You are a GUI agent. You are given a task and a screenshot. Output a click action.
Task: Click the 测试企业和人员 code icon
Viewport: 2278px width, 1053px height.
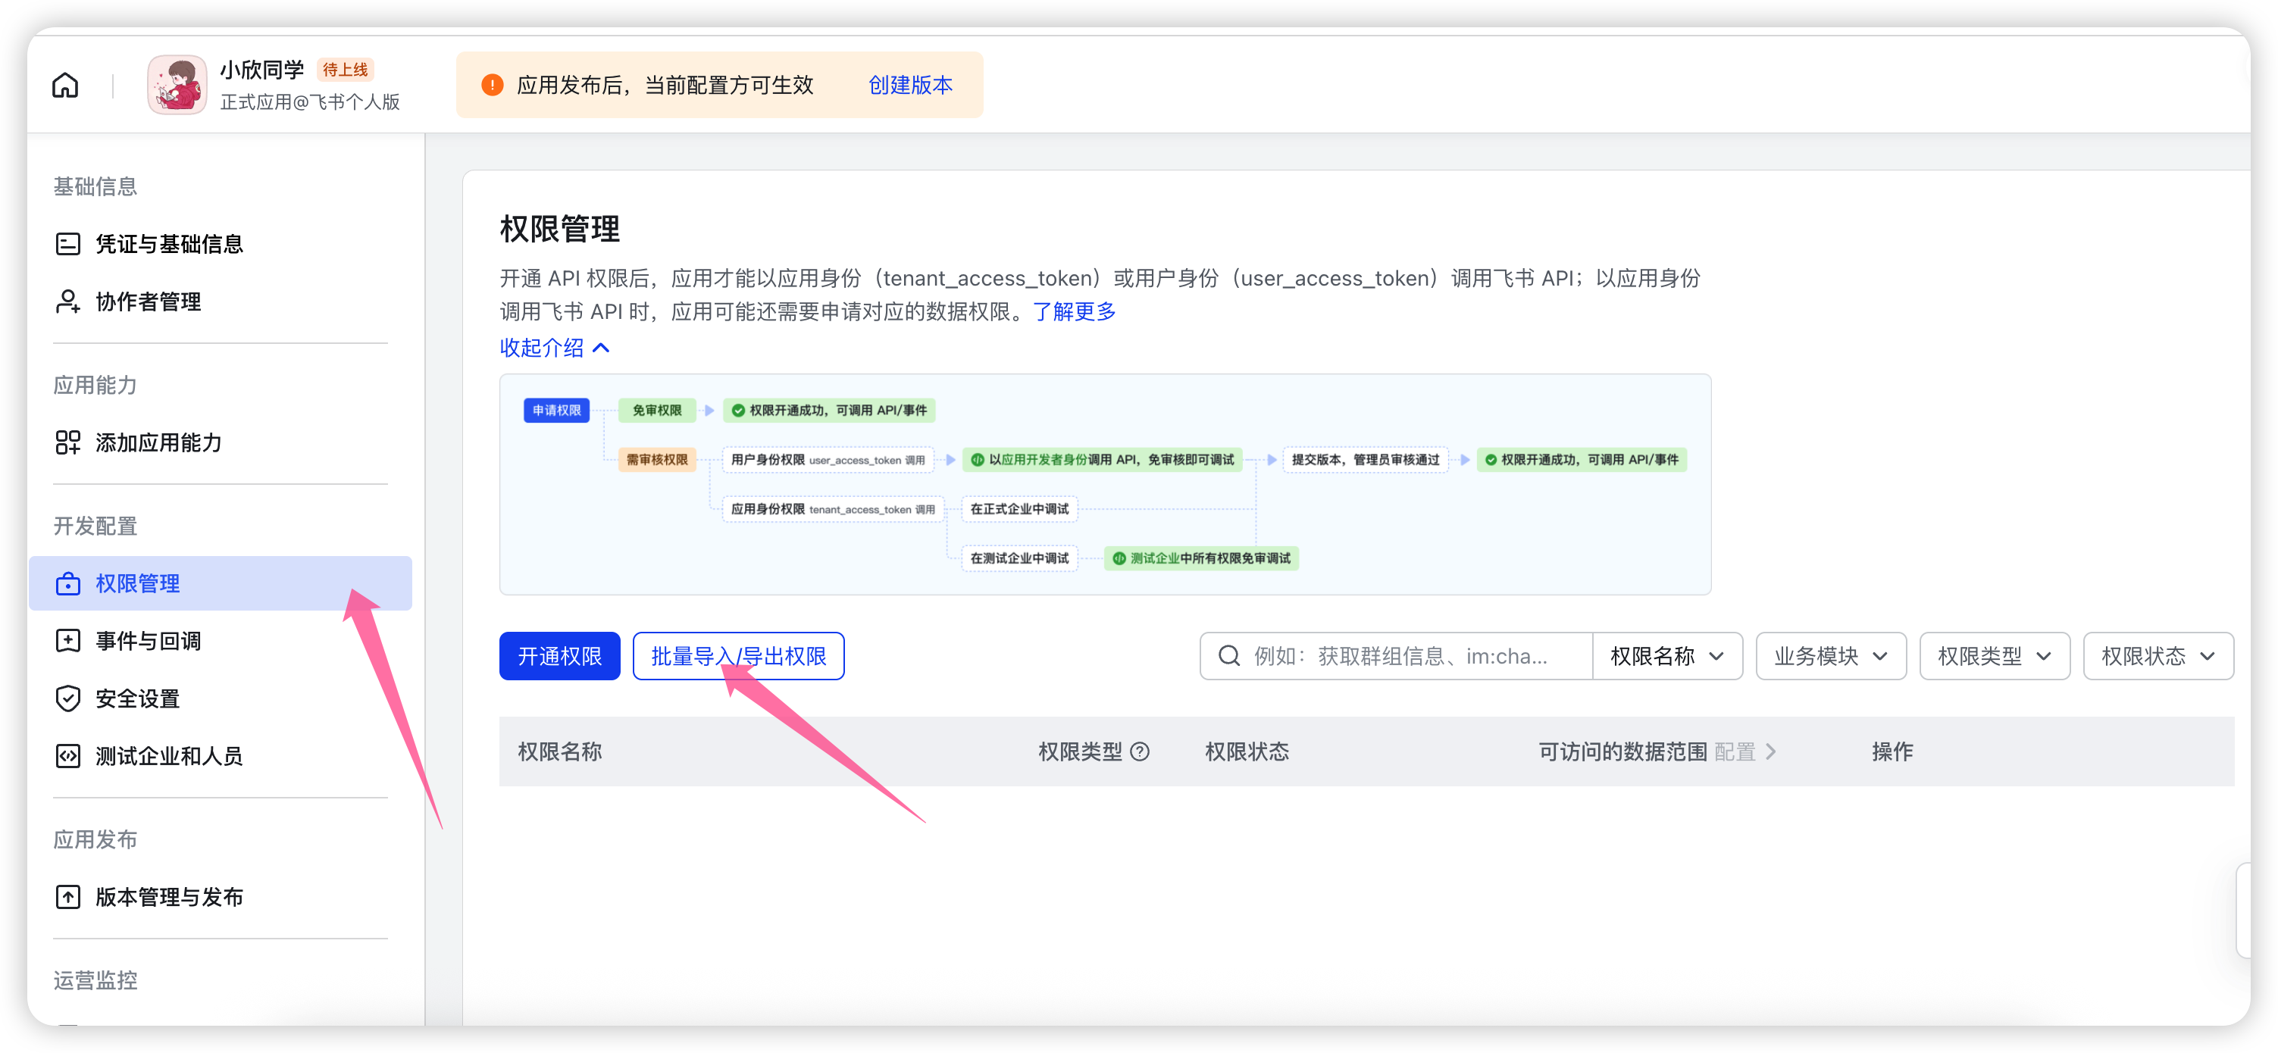(x=68, y=756)
